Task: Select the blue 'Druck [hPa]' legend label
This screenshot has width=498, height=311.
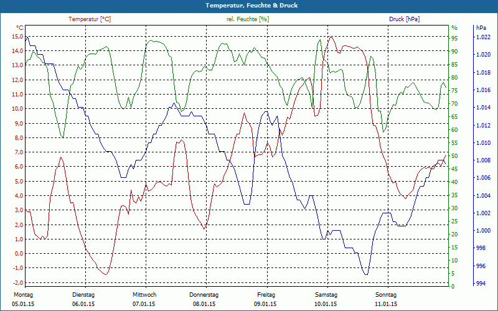Action: [x=404, y=19]
